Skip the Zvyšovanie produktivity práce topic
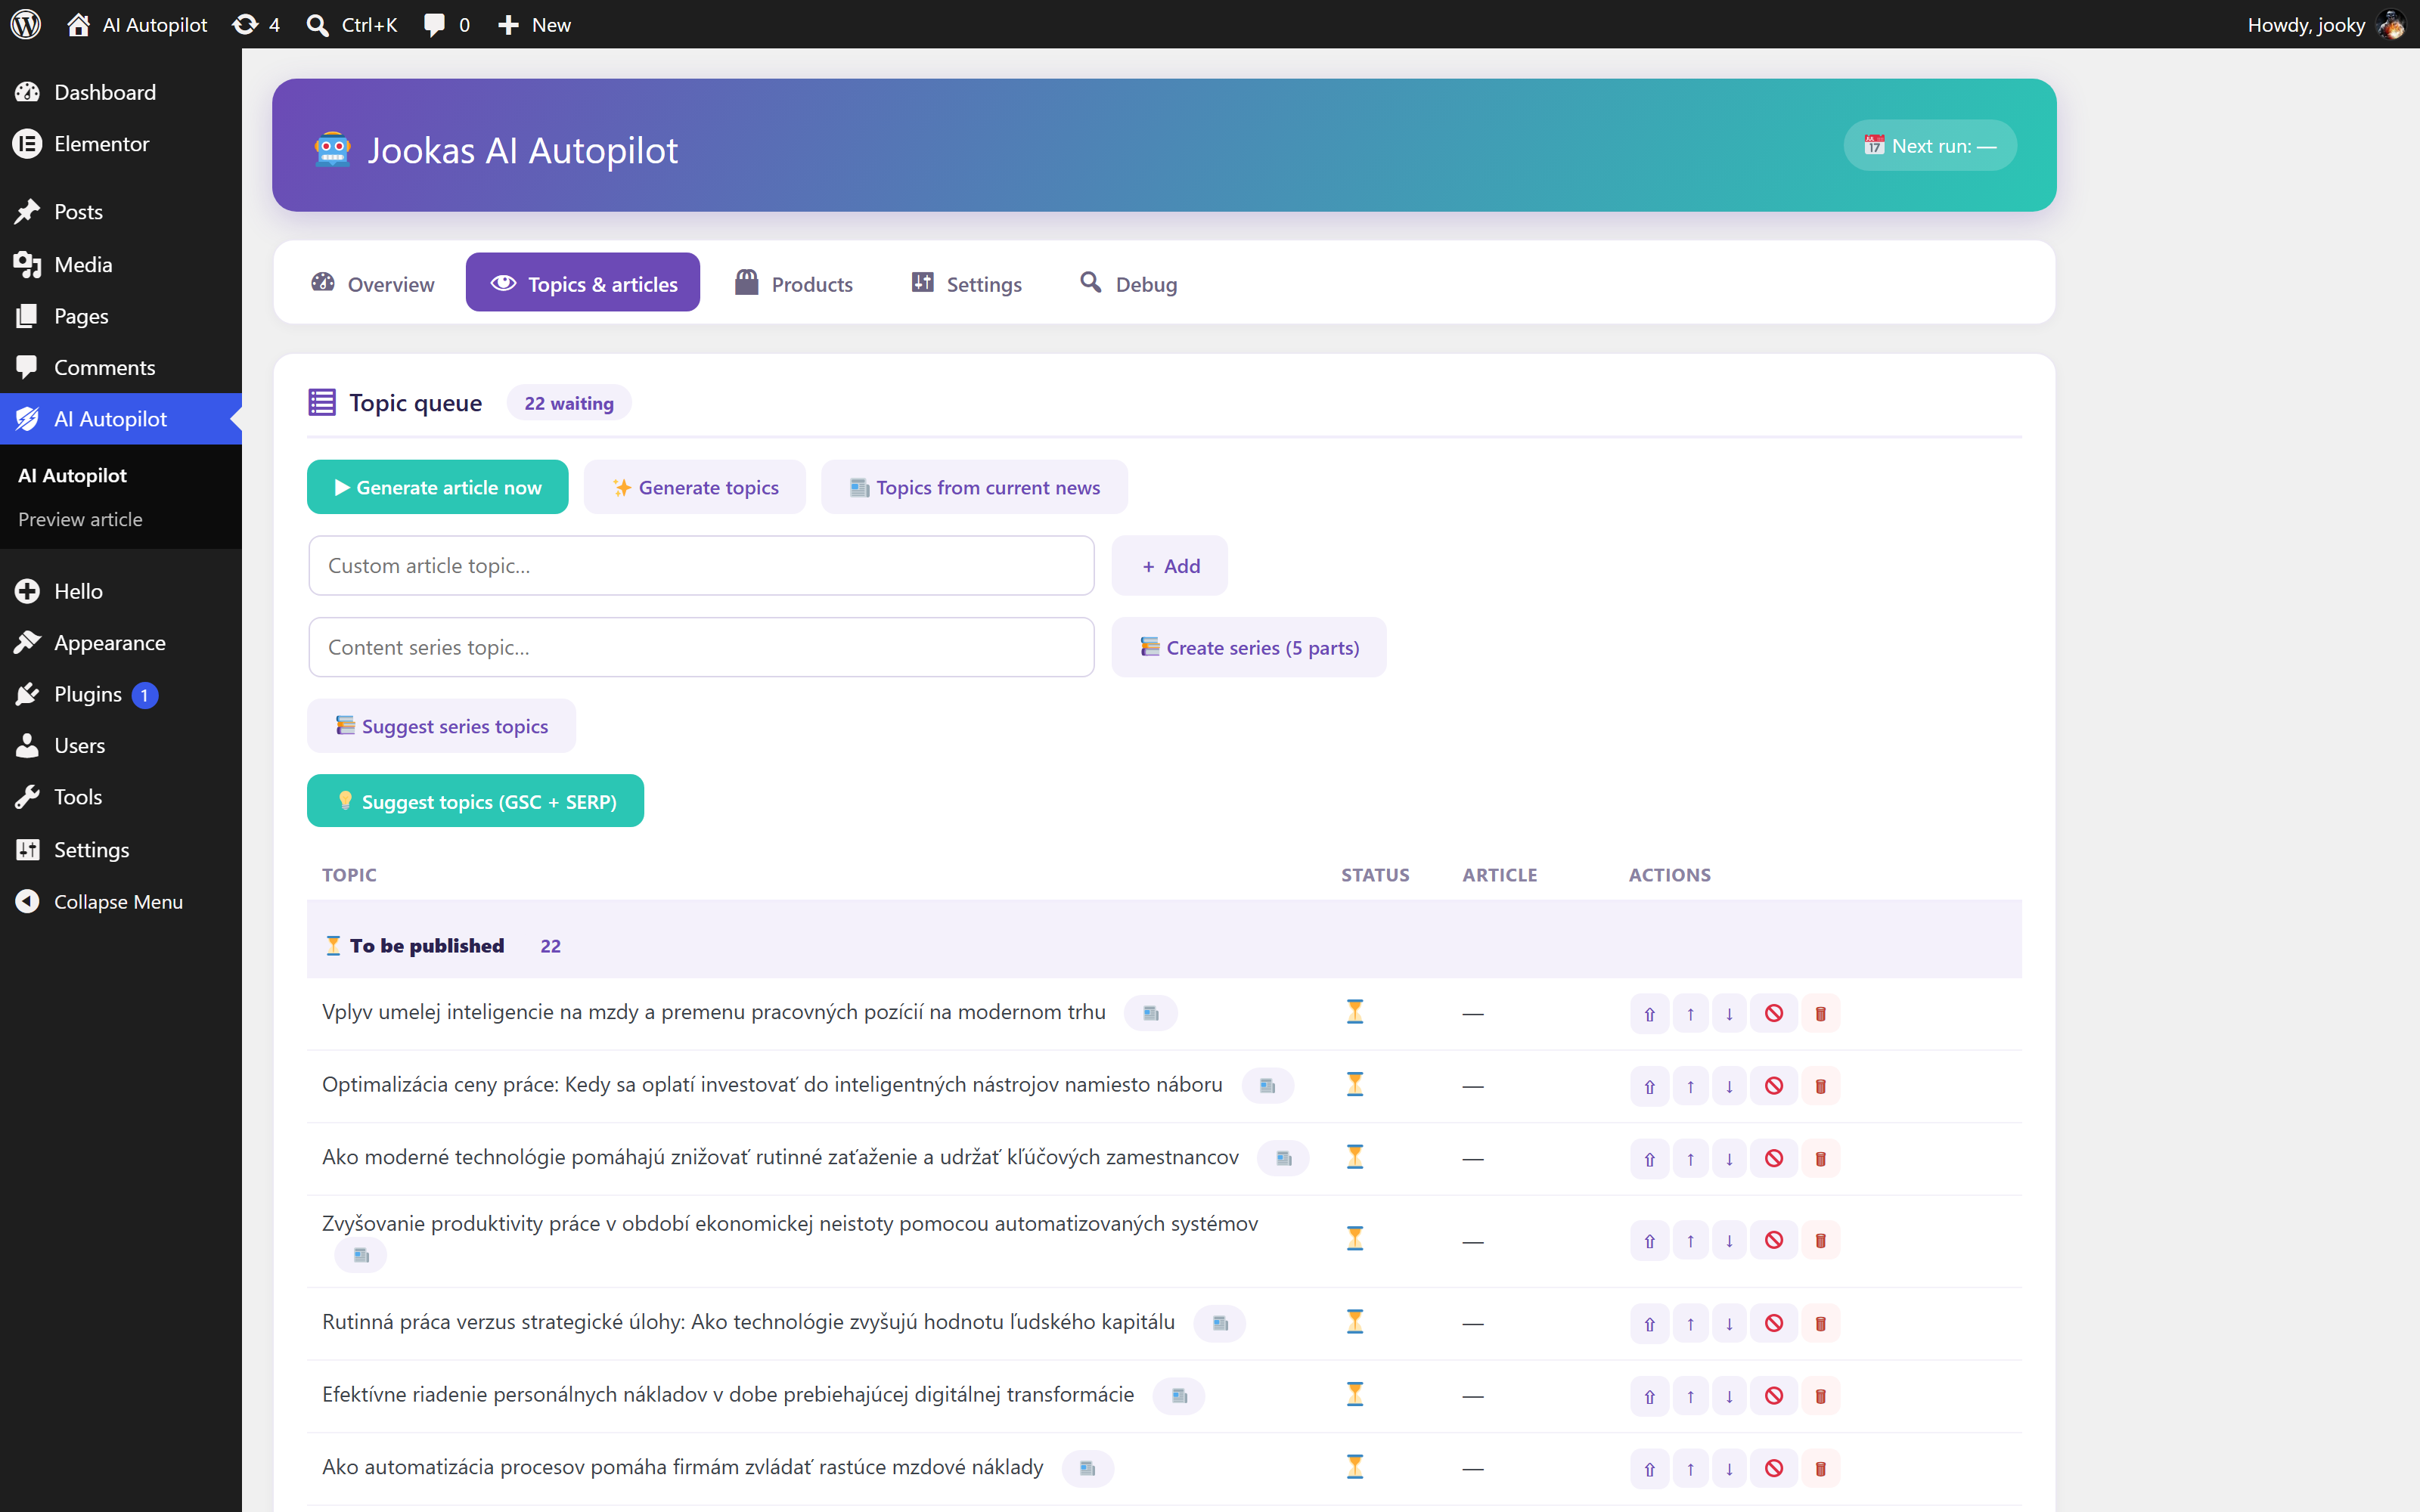This screenshot has width=2420, height=1512. click(1774, 1240)
